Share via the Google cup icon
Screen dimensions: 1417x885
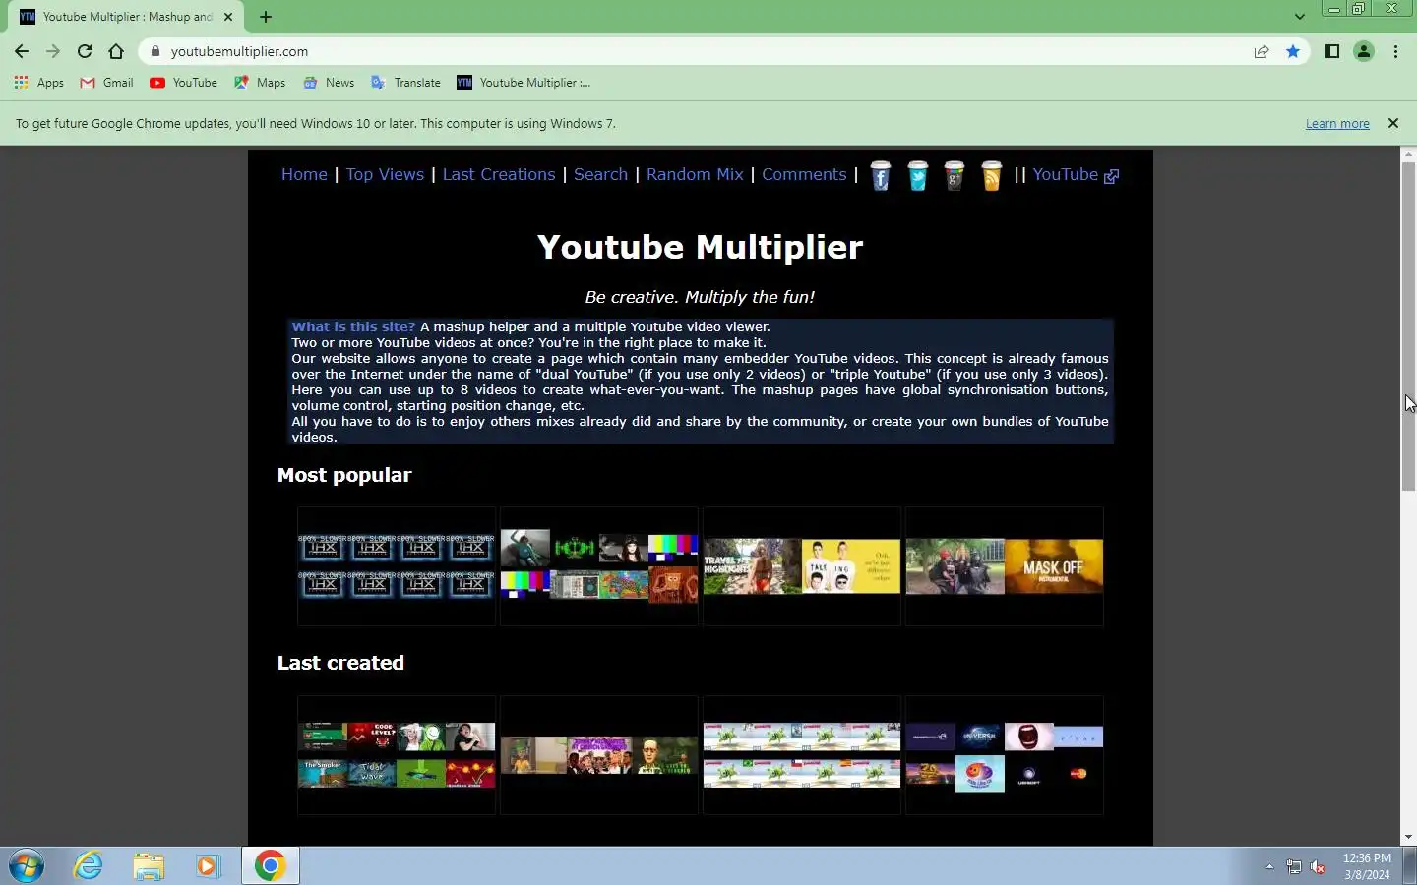coord(955,176)
